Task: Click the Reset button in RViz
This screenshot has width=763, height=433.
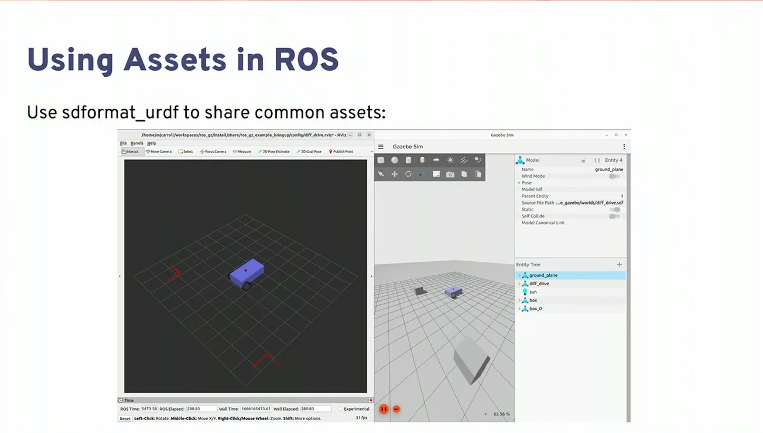Action: [x=125, y=418]
